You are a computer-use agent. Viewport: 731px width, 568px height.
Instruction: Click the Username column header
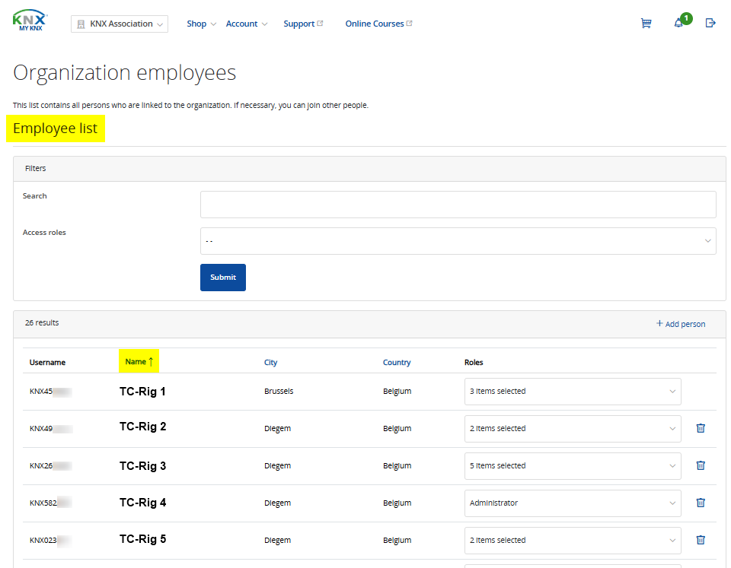point(47,362)
